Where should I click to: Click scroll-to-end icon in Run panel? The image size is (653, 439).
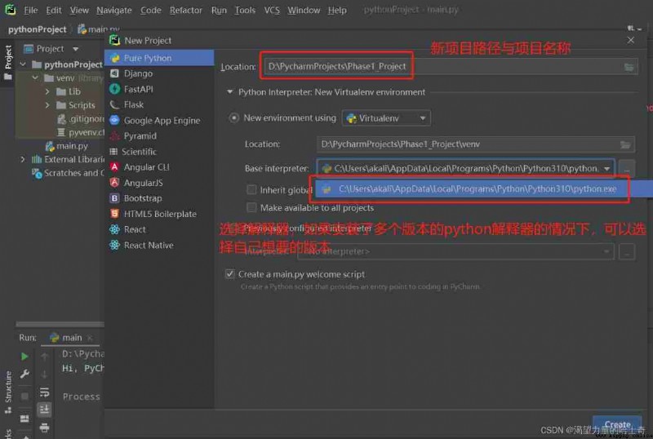(x=44, y=410)
